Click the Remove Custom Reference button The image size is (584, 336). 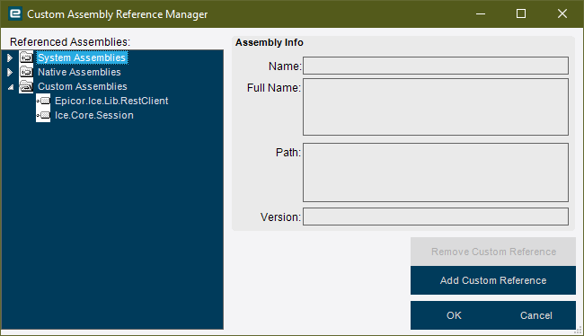493,252
